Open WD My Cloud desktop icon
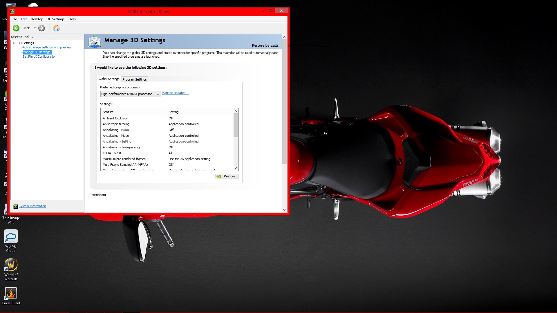 tap(11, 241)
